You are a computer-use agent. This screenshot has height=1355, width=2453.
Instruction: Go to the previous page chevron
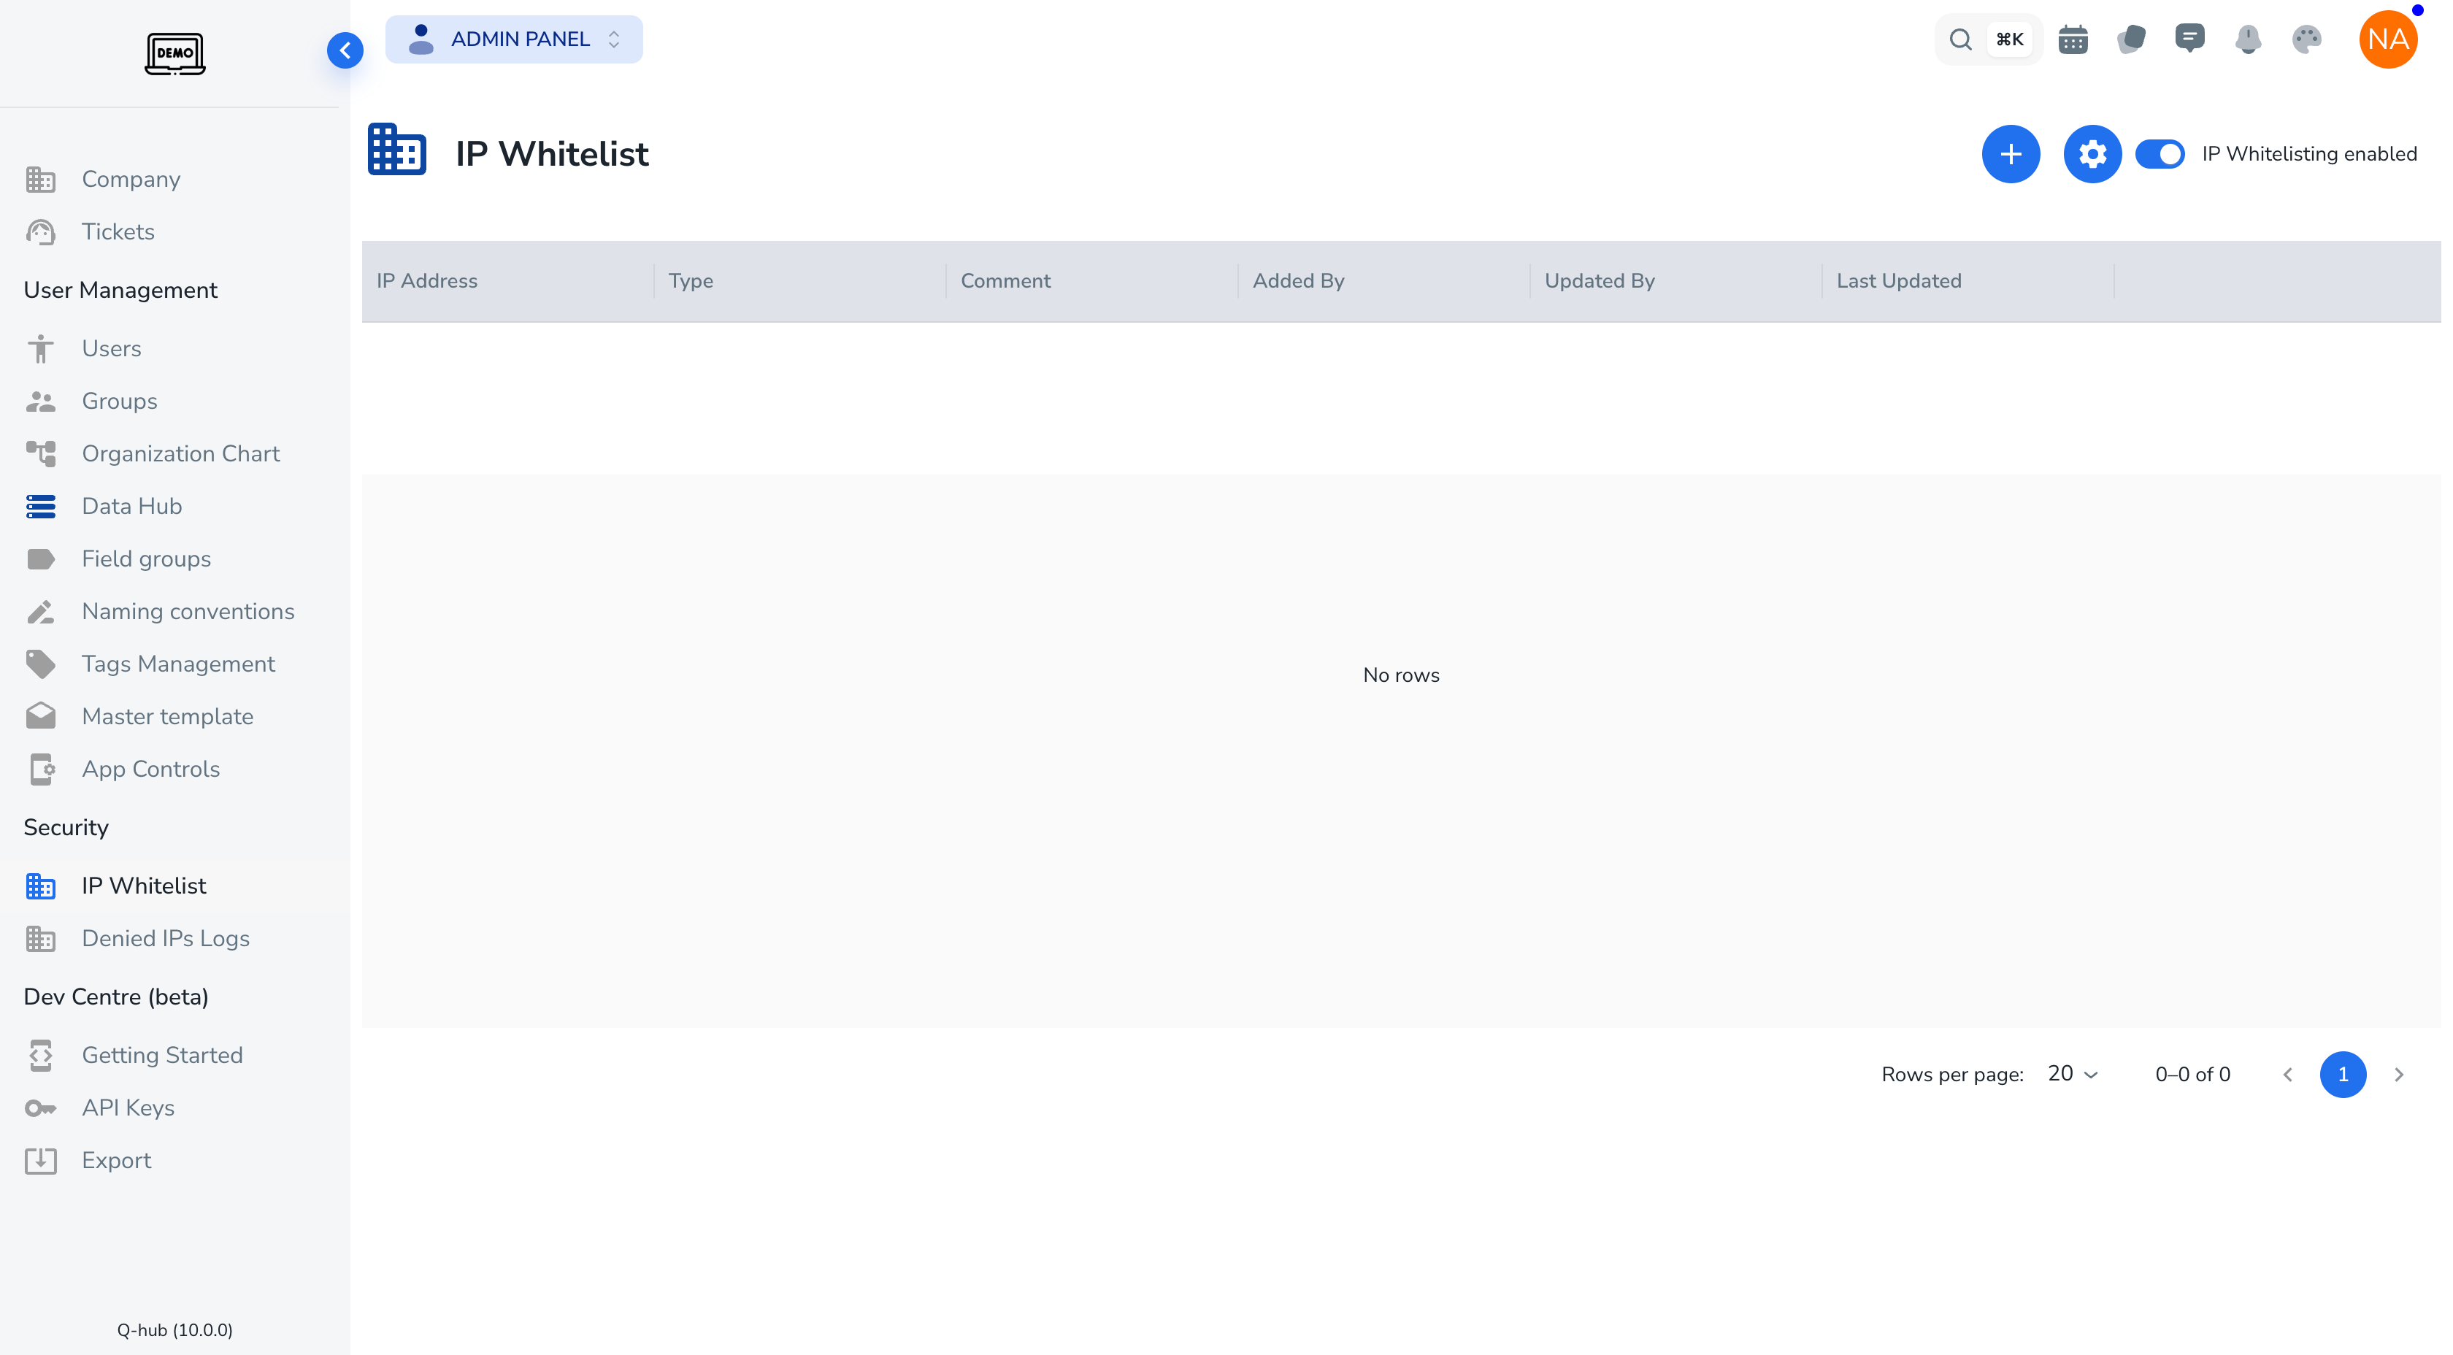tap(2287, 1074)
